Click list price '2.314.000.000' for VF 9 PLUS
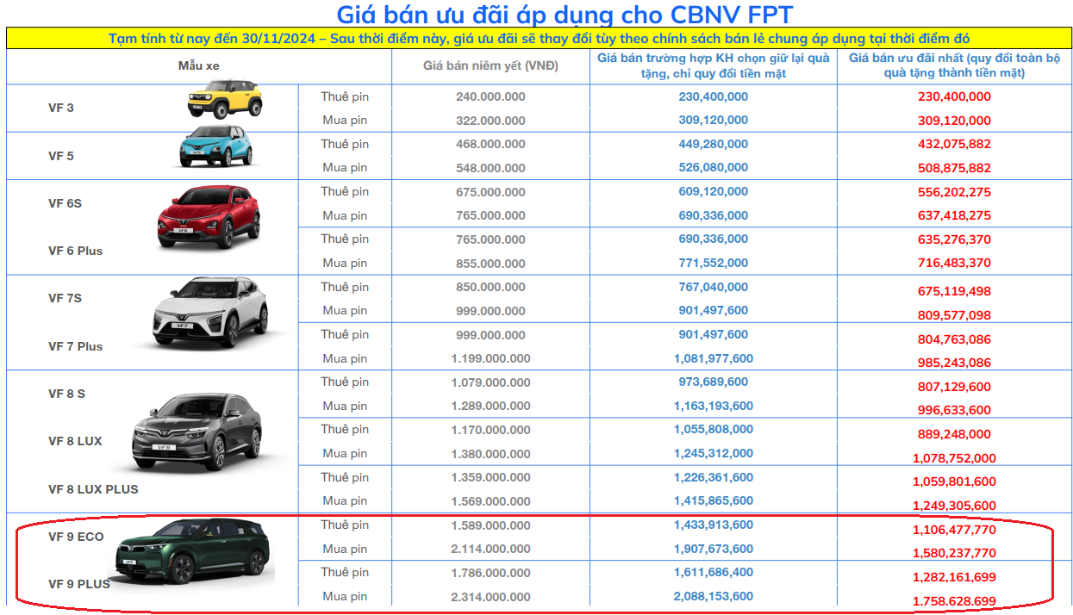This screenshot has width=1073, height=615. [x=490, y=597]
